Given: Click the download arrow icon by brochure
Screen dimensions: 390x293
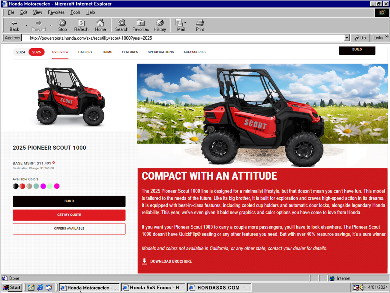Looking at the screenshot, I should tap(144, 261).
